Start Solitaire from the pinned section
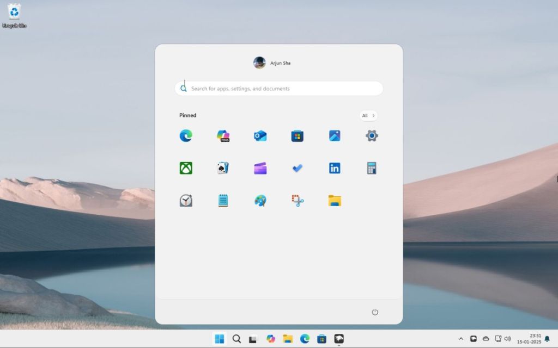This screenshot has width=558, height=348. tap(223, 168)
